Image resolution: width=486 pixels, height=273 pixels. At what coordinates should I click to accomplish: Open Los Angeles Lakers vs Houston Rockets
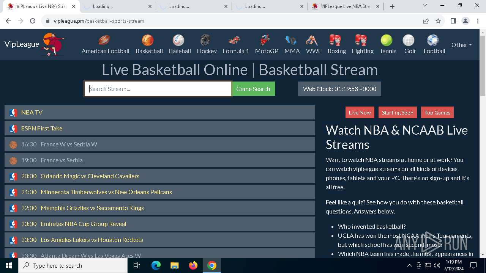(x=160, y=240)
